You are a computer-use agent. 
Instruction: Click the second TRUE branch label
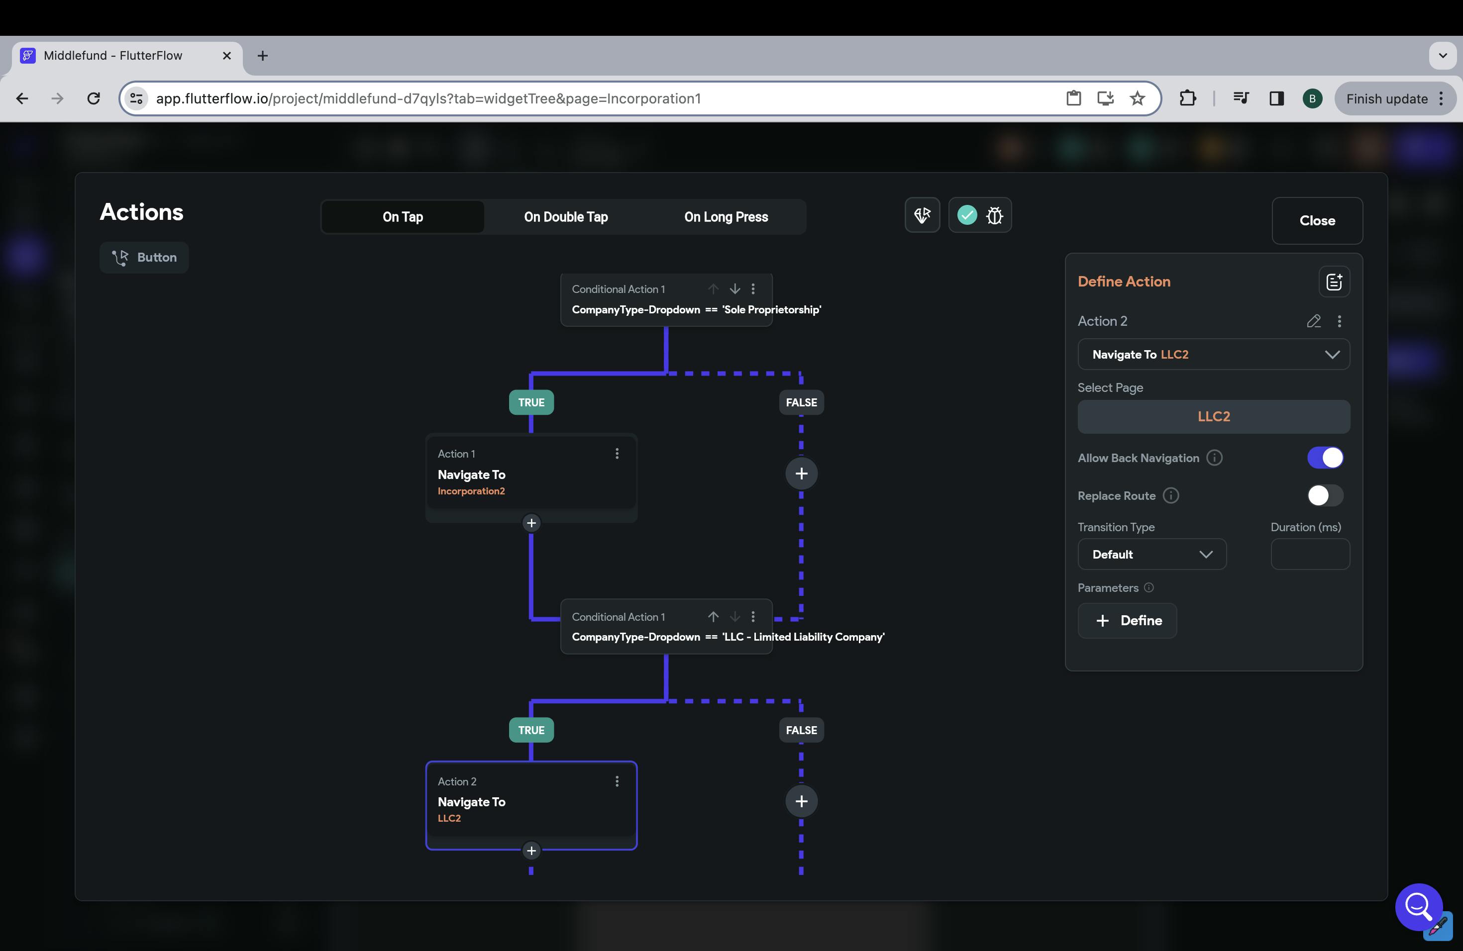tap(531, 731)
